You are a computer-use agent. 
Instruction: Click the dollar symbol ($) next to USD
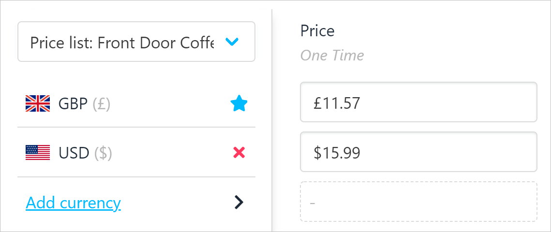click(103, 153)
